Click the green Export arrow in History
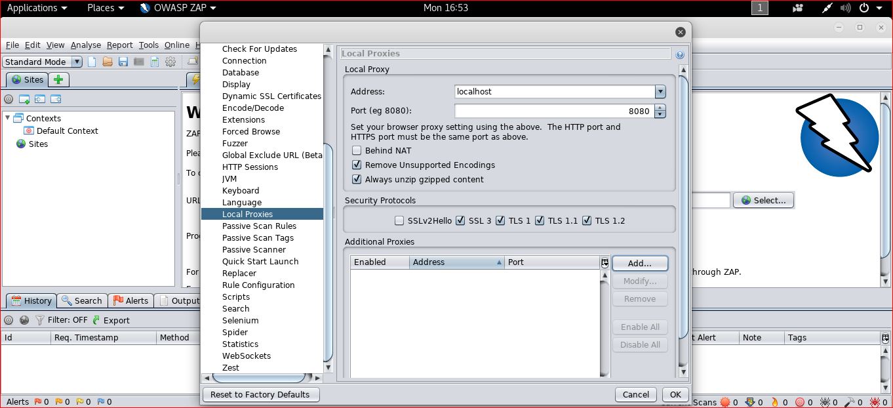Viewport: 893px width, 408px height. click(x=96, y=320)
